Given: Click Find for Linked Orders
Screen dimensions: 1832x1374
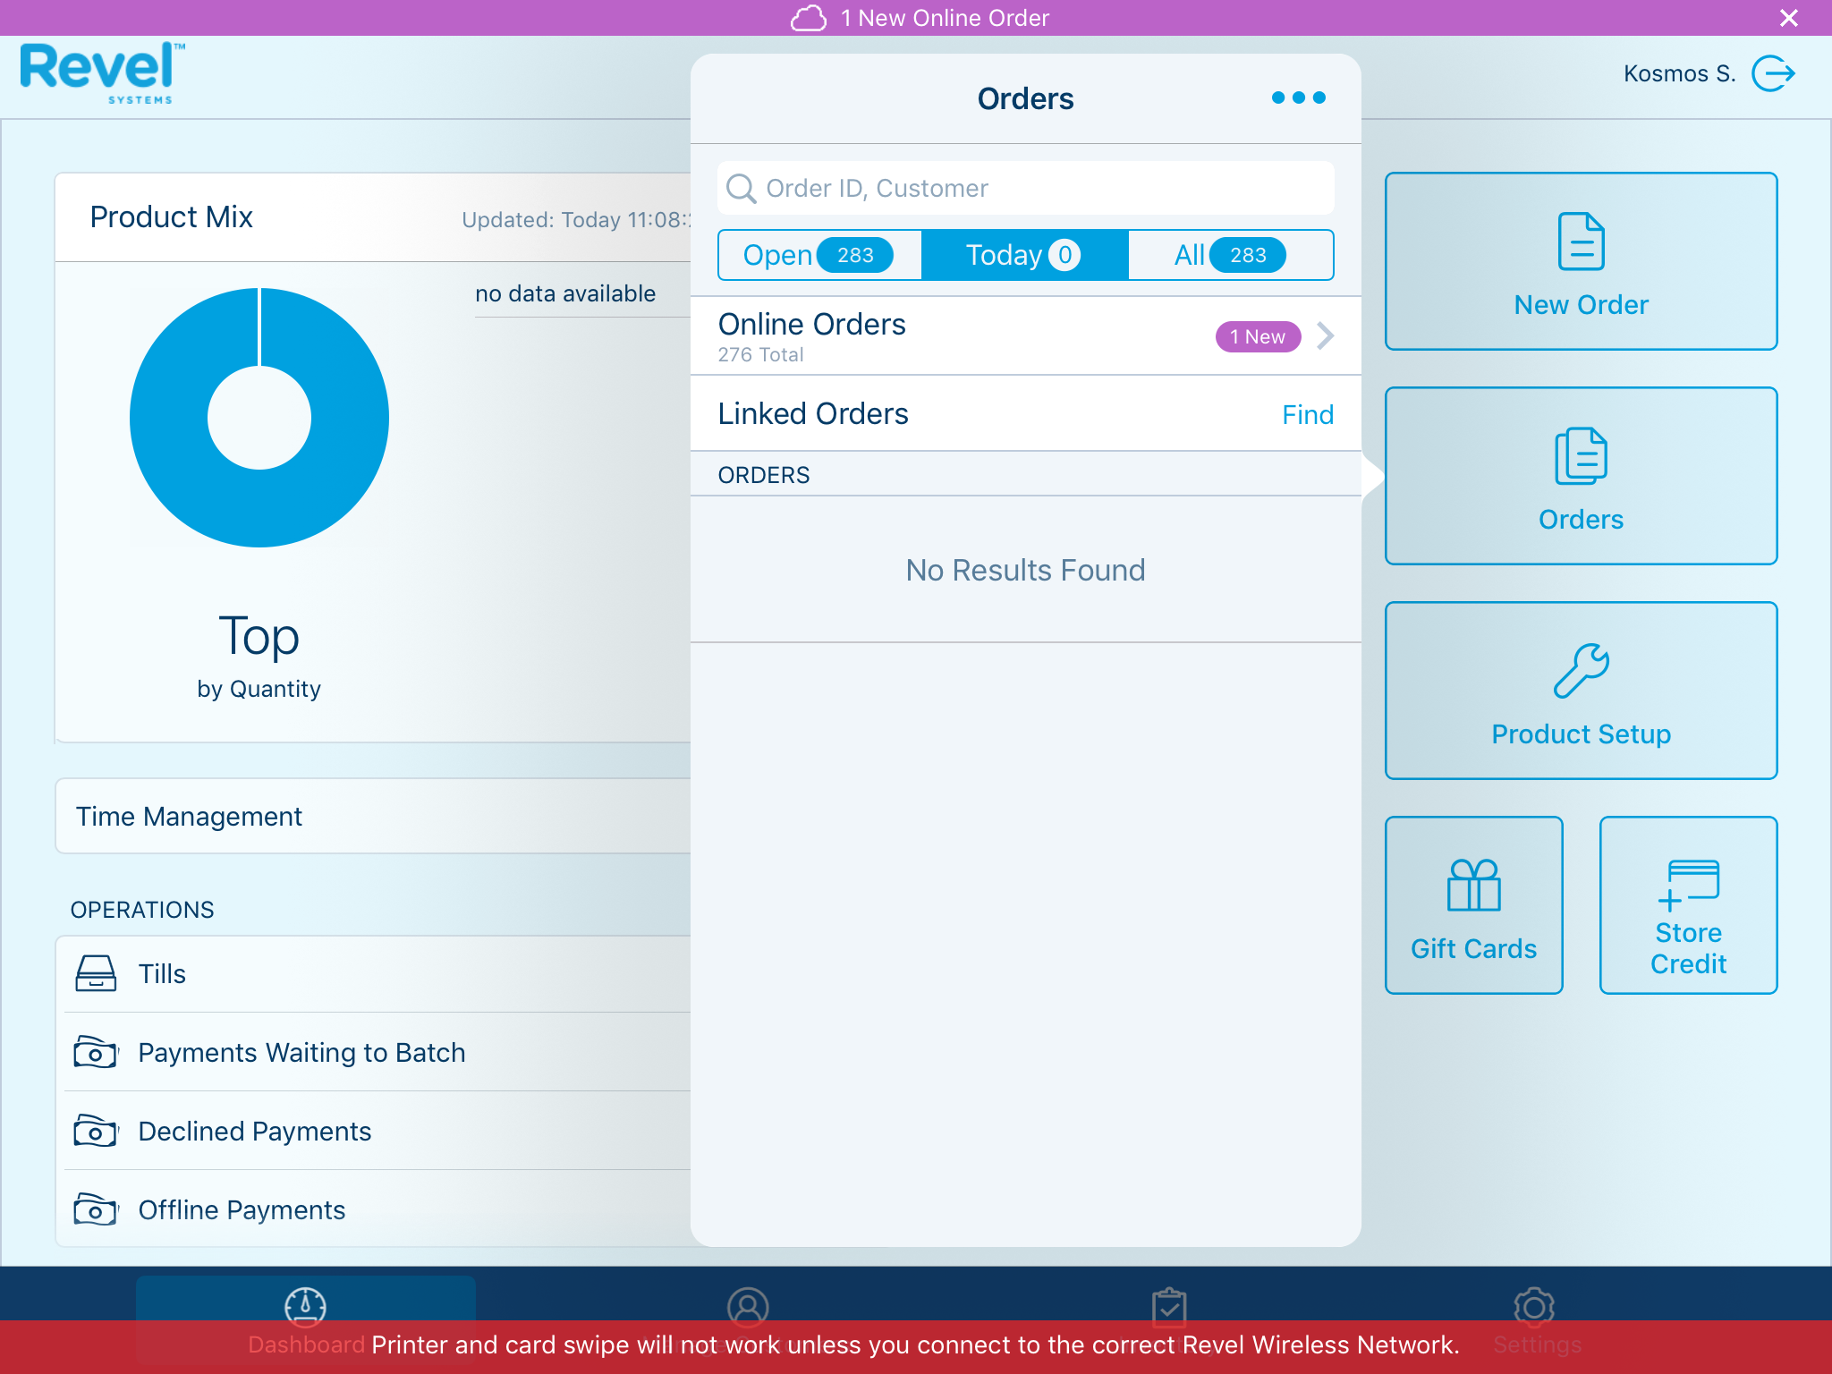Looking at the screenshot, I should 1307,414.
